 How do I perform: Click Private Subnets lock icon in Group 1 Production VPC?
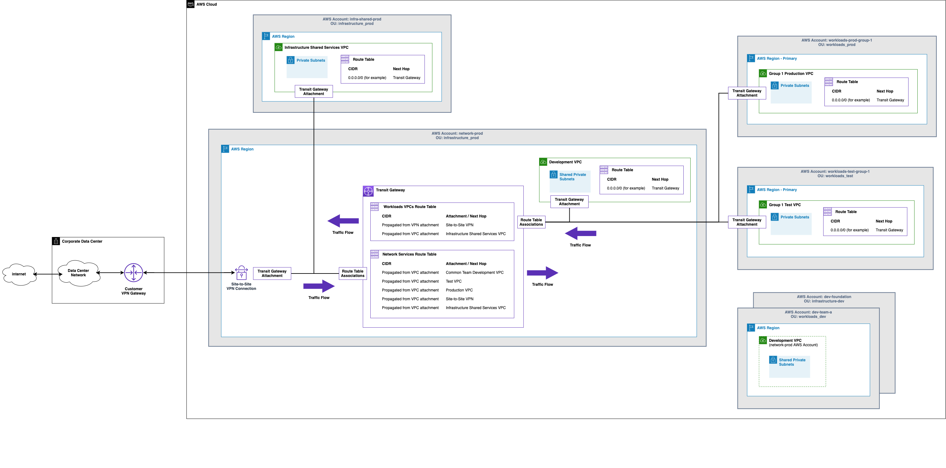774,86
